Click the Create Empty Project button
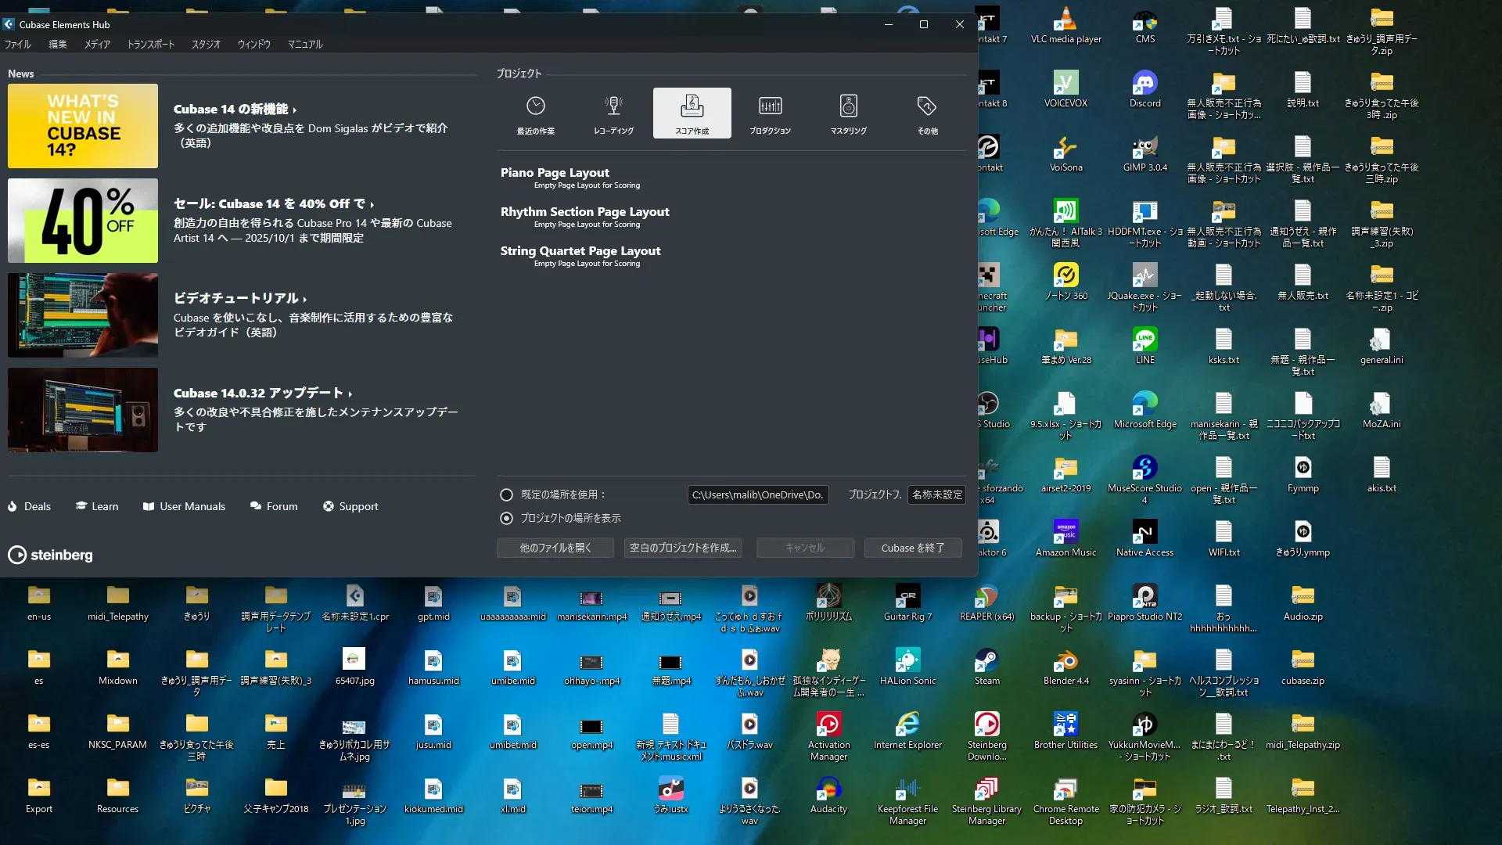 click(x=683, y=548)
